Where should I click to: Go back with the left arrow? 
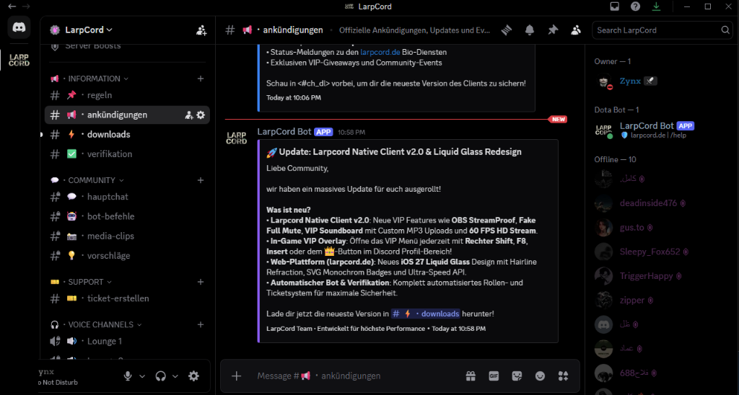pyautogui.click(x=12, y=6)
